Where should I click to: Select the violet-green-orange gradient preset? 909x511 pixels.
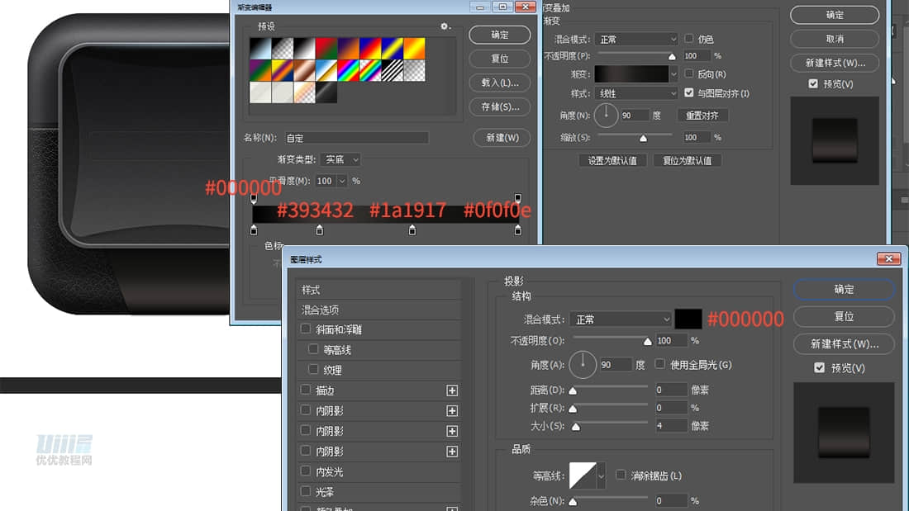coord(260,71)
